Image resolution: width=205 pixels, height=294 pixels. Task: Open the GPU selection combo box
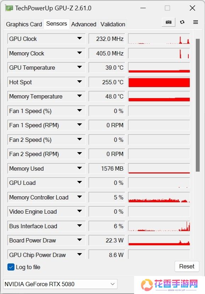[60, 284]
